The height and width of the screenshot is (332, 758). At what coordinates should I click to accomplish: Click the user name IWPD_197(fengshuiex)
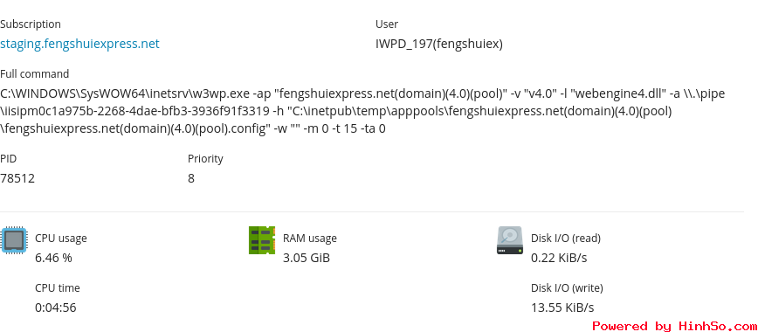[x=439, y=44]
